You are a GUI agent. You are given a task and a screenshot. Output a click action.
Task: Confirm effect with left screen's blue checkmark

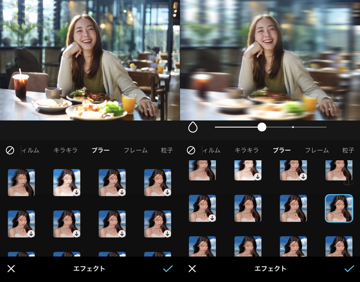[168, 269]
